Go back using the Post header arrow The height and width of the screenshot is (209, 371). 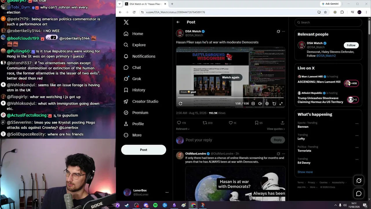pyautogui.click(x=178, y=22)
